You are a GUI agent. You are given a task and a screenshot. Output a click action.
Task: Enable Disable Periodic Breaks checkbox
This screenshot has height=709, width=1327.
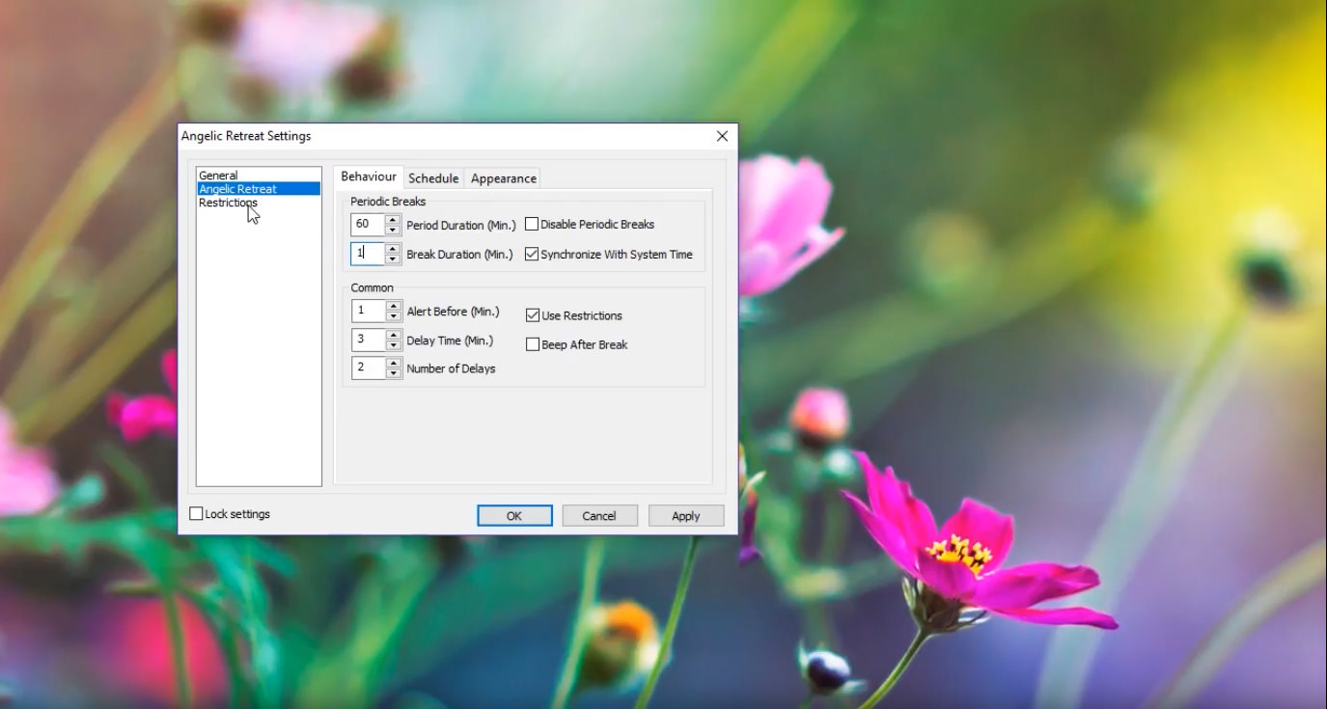[532, 225]
